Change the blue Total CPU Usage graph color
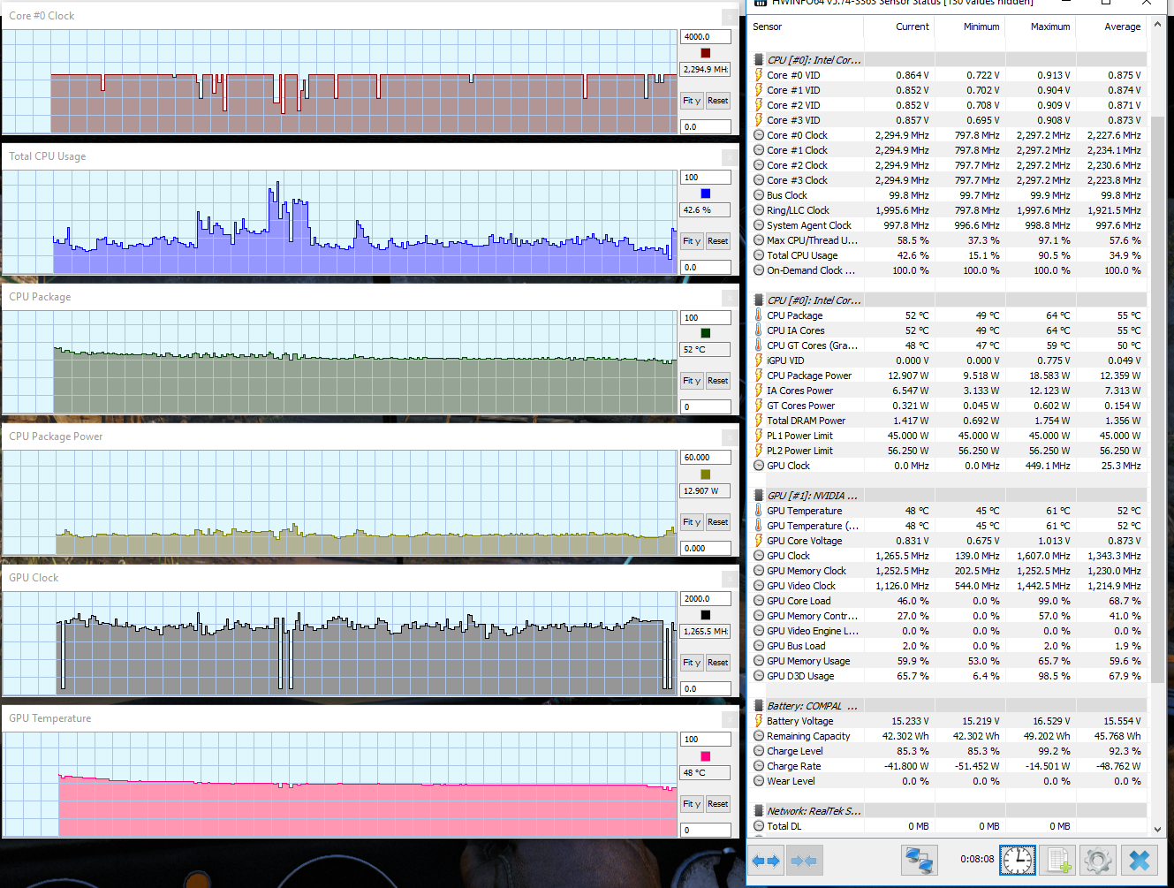Image resolution: width=1174 pixels, height=888 pixels. pos(705,194)
